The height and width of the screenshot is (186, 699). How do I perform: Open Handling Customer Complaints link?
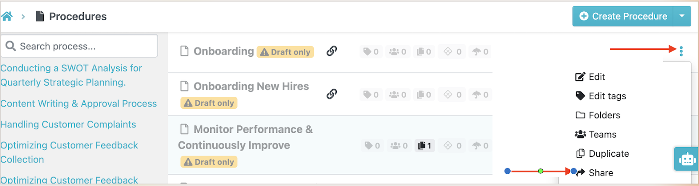click(x=68, y=124)
